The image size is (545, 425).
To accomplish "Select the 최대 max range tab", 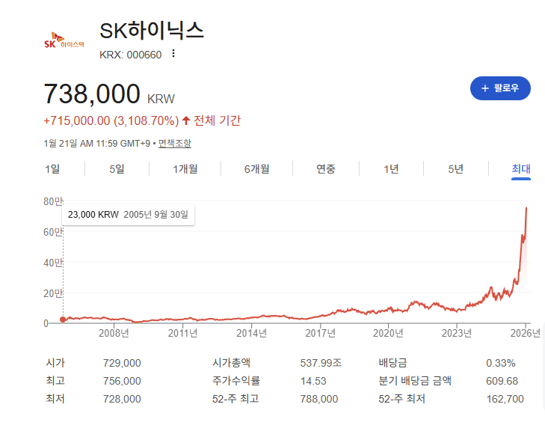I will 520,169.
